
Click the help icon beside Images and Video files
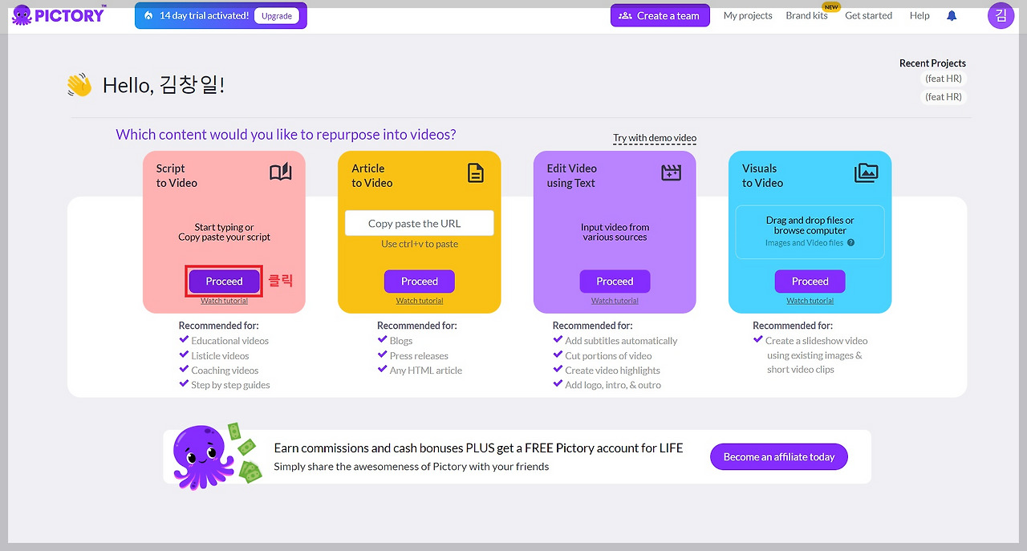click(850, 243)
